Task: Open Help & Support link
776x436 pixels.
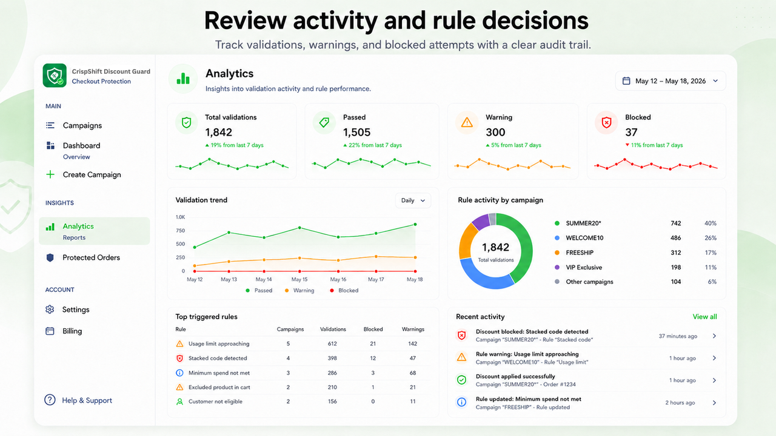Action: pos(79,400)
